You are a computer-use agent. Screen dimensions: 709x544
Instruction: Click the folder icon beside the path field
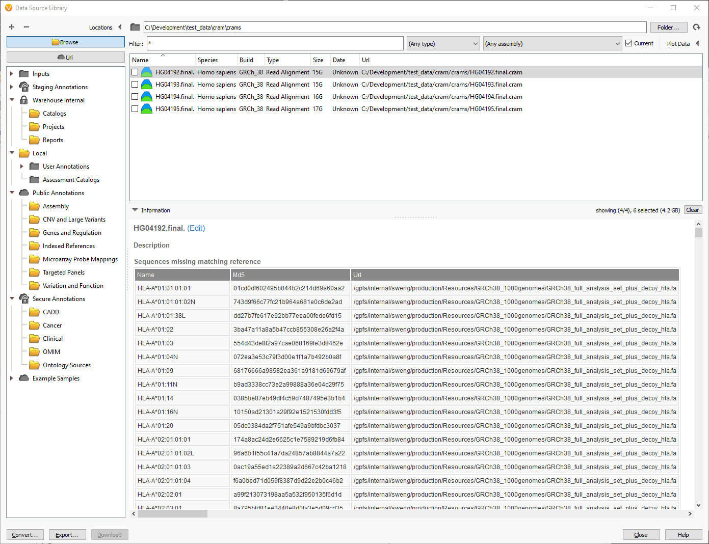(x=134, y=27)
